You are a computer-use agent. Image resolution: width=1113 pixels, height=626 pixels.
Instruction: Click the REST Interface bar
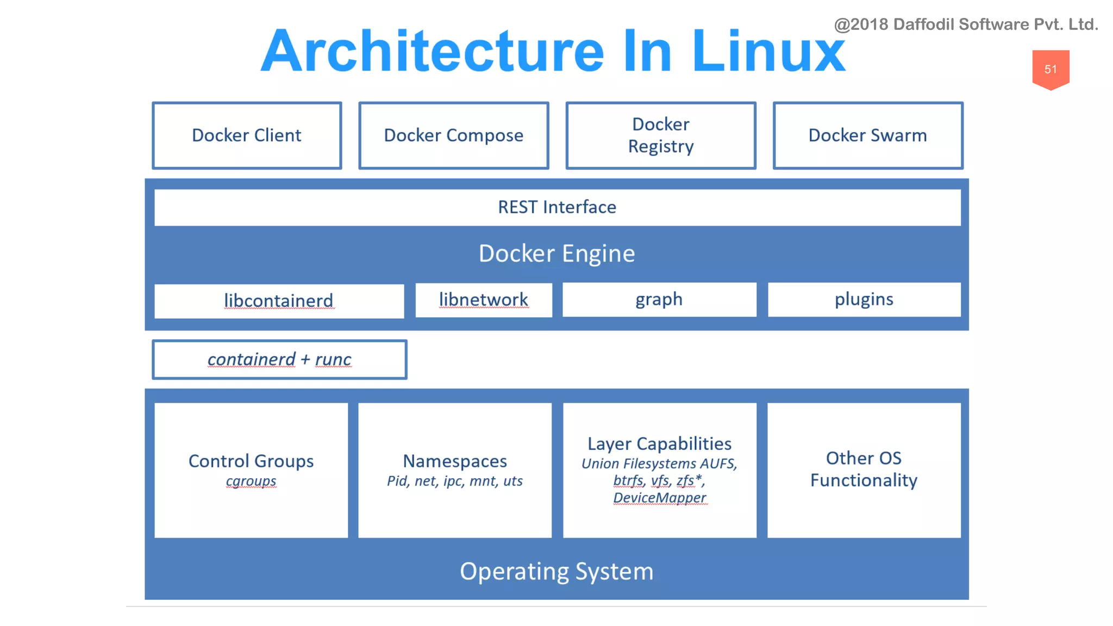pyautogui.click(x=557, y=207)
